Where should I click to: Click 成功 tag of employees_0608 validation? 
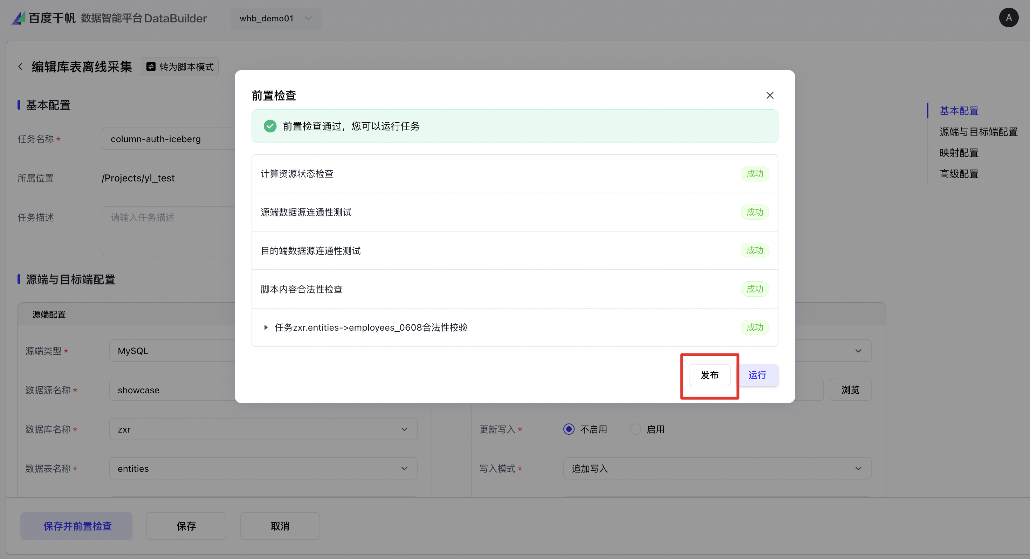pos(755,327)
